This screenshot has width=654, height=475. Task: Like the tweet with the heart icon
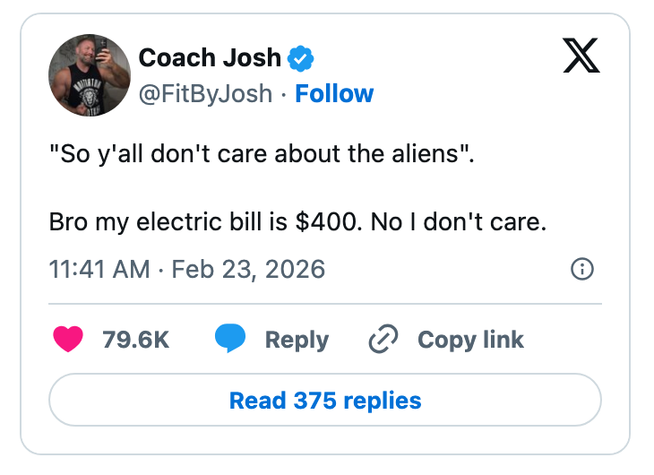pos(68,340)
